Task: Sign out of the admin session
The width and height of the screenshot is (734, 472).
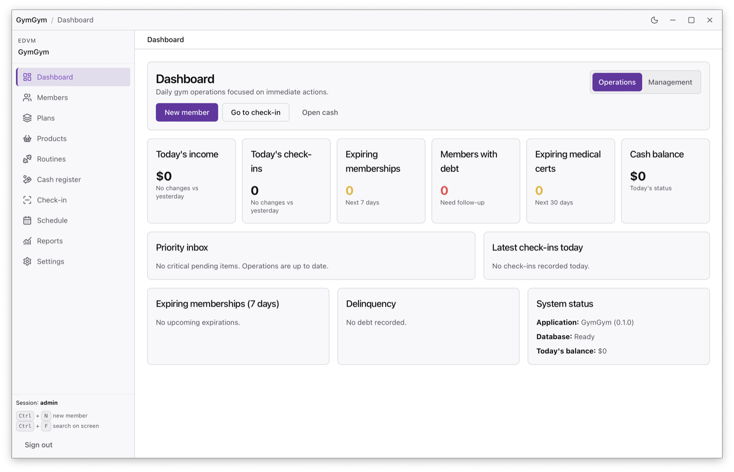Action: [x=38, y=444]
